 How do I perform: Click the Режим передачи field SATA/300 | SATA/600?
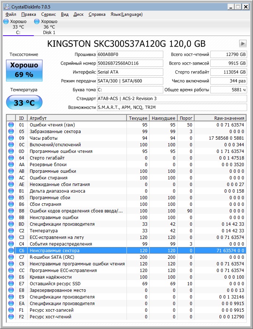[x=130, y=81]
